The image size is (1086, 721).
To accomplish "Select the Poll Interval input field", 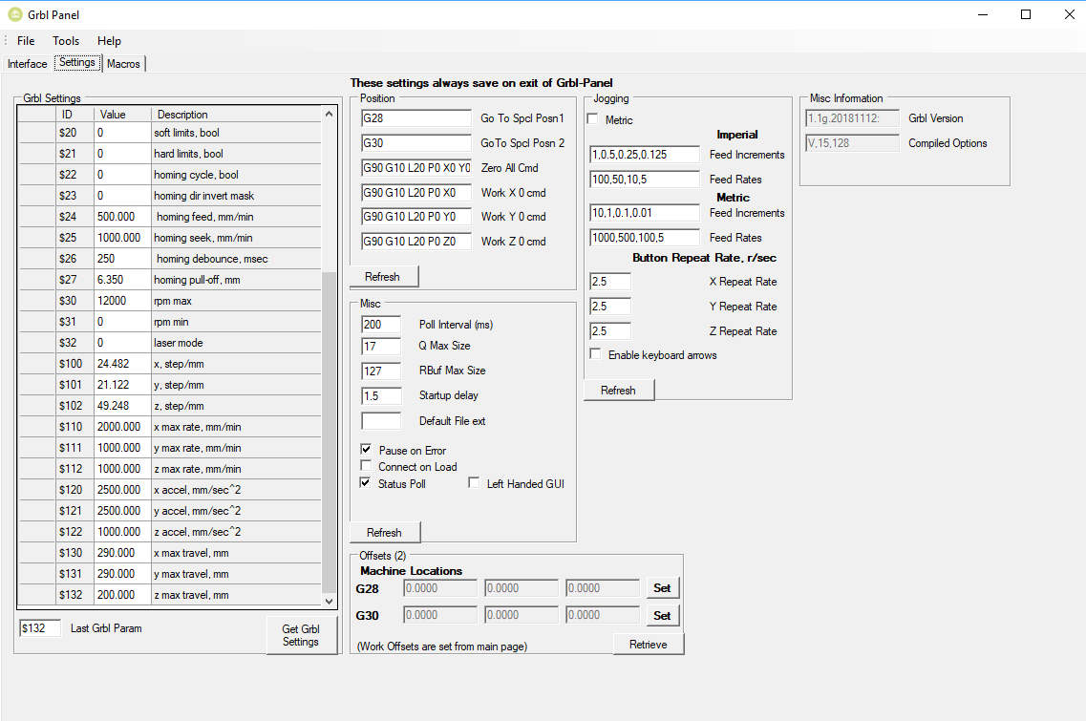I will tap(380, 325).
